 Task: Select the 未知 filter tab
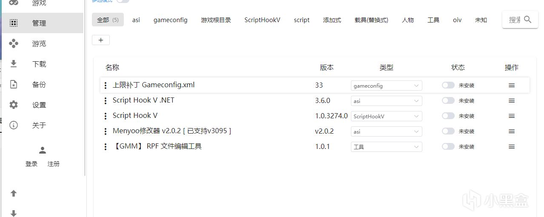coord(481,20)
